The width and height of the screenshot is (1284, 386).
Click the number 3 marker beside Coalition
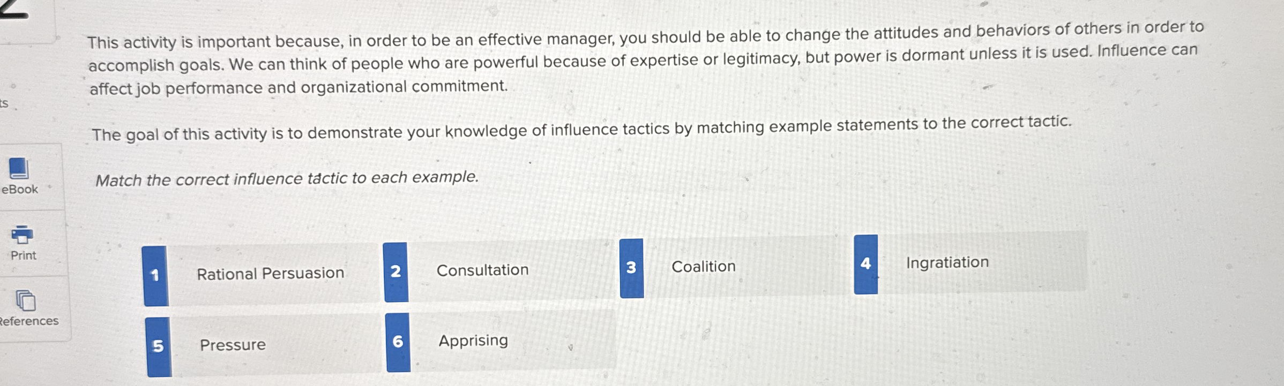632,268
